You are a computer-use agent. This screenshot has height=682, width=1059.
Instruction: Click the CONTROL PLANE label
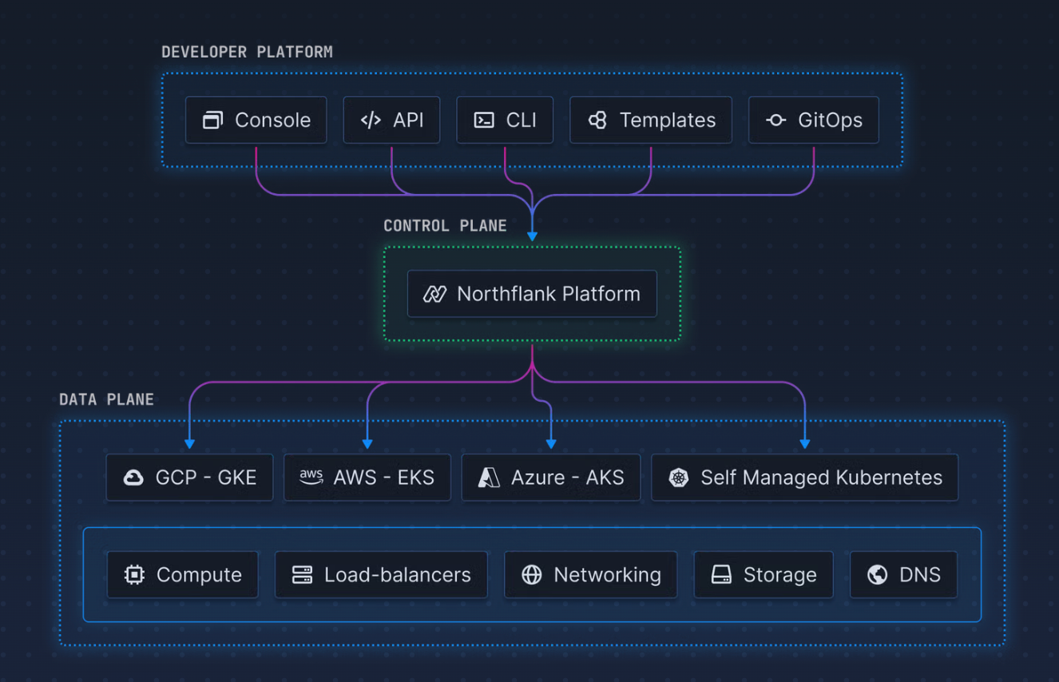445,226
